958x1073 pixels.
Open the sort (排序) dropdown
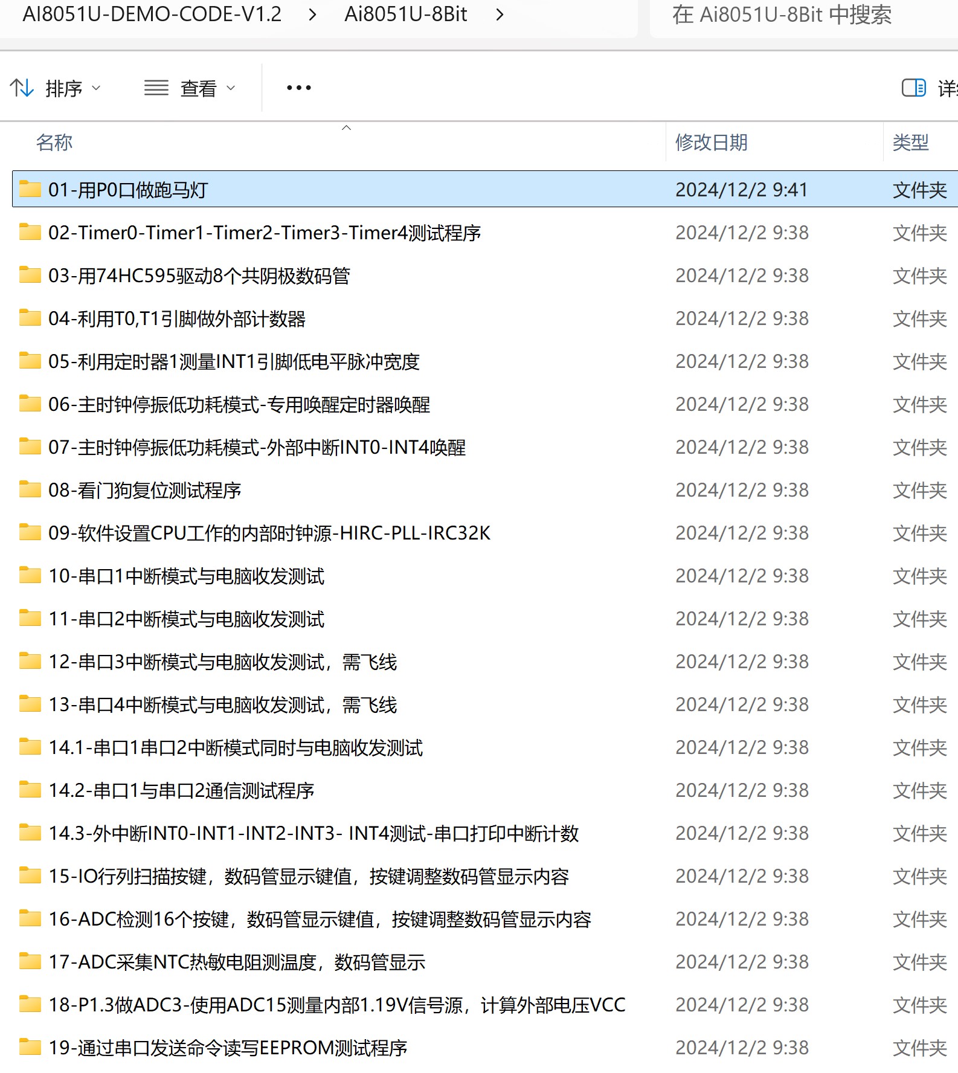[x=55, y=89]
